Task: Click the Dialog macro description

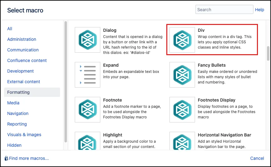Action: [x=133, y=45]
